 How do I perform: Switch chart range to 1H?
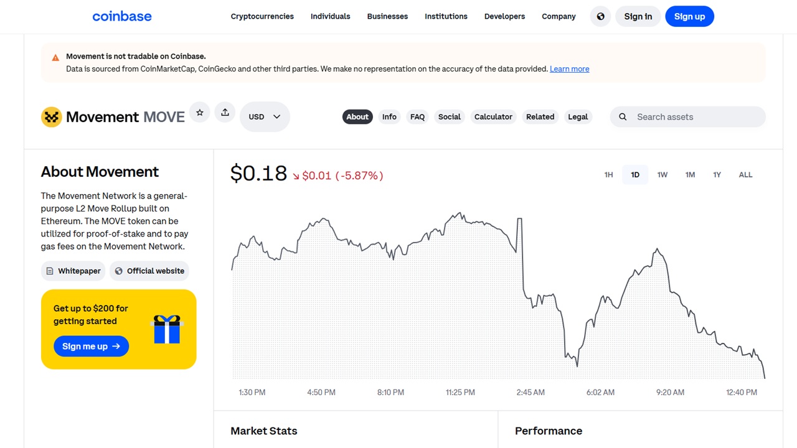click(608, 175)
